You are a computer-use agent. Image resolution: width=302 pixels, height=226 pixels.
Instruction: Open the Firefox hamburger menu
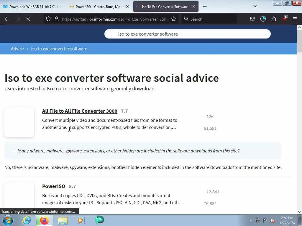295,19
